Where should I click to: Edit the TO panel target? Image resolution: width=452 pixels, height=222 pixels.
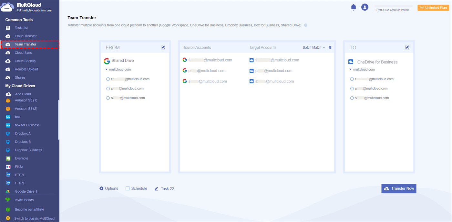(x=407, y=47)
